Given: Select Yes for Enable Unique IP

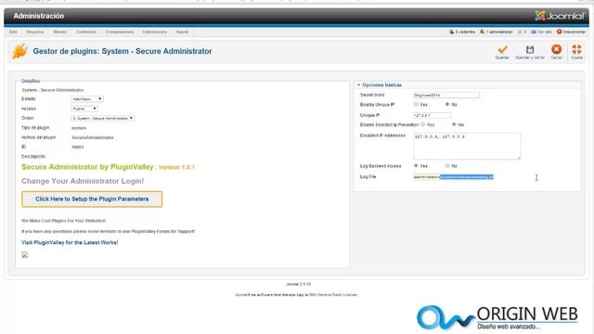Looking at the screenshot, I should click(416, 104).
